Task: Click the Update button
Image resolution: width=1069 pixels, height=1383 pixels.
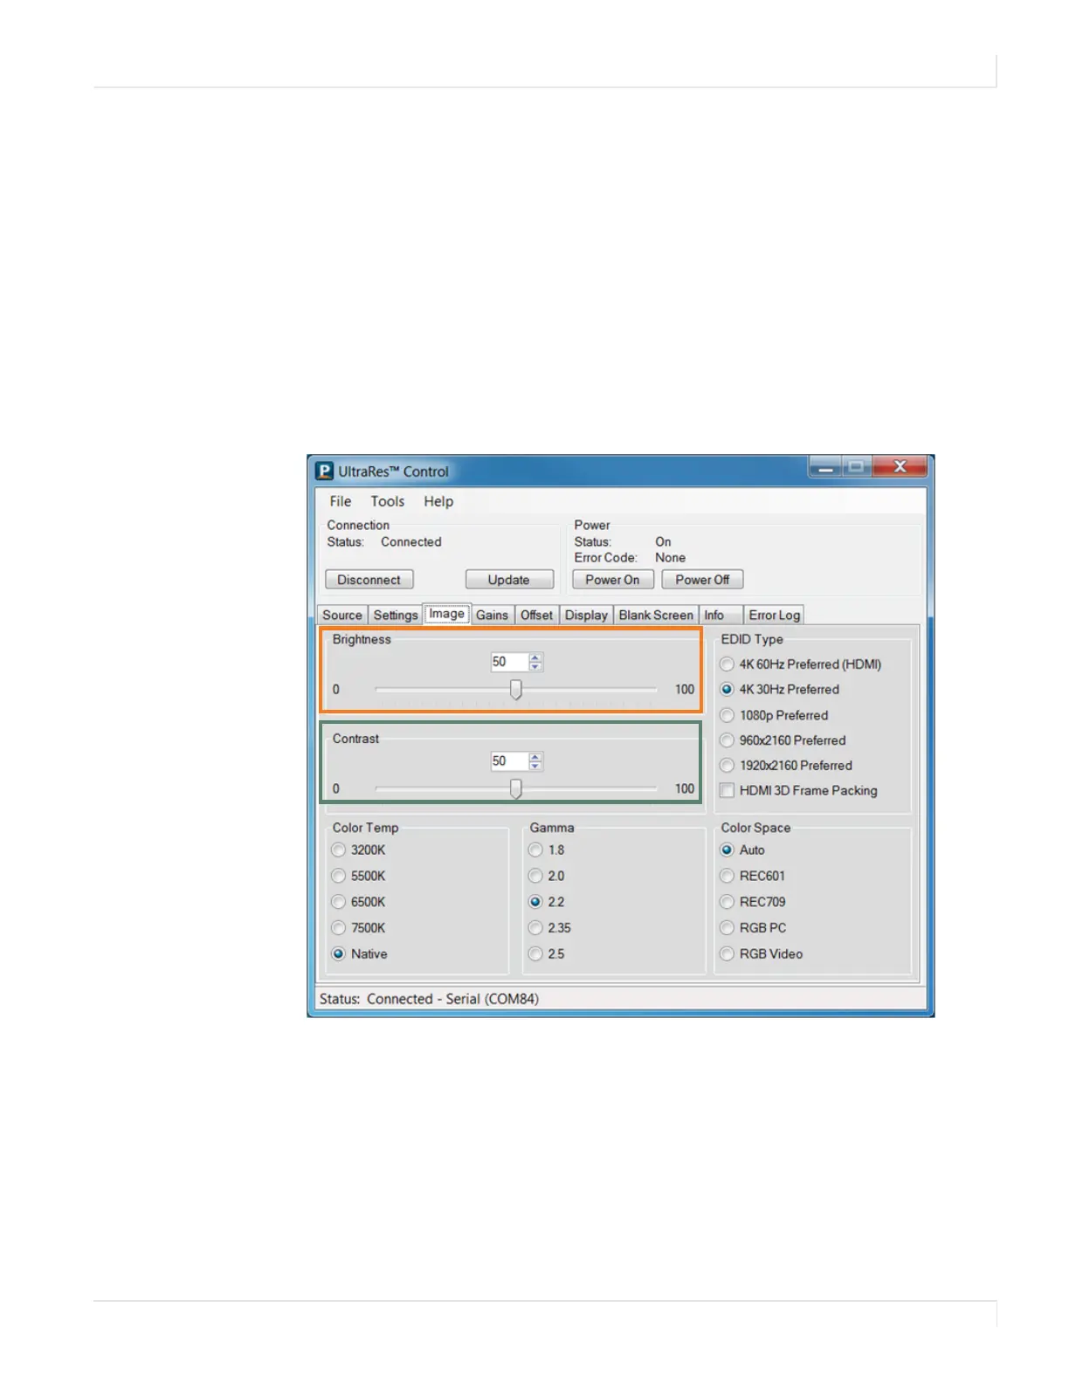Action: (x=509, y=580)
